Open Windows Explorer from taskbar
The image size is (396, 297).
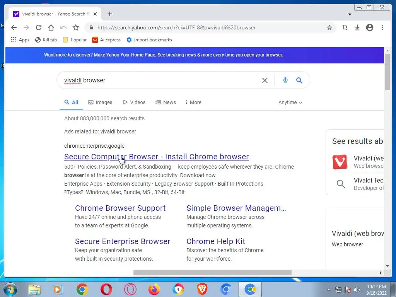pyautogui.click(x=34, y=289)
